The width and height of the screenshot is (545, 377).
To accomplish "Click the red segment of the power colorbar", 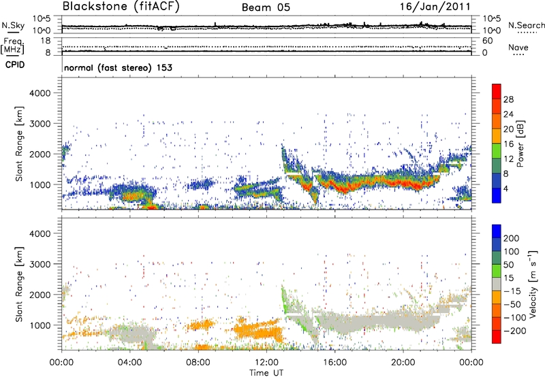I will pos(497,91).
